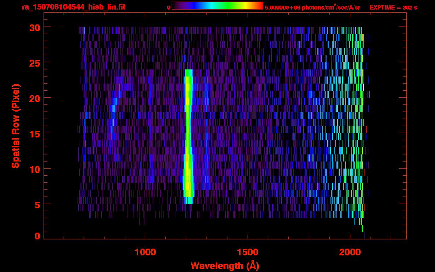Click the 5.00000e+06 photons unit label
Screen dimensions: 435x272
coord(312,7)
